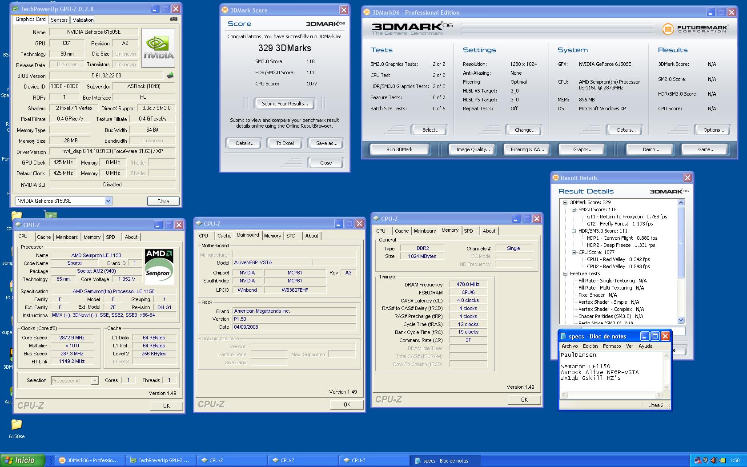Open the Archivo menu in Notepad
This screenshot has height=467, width=747.
570,346
